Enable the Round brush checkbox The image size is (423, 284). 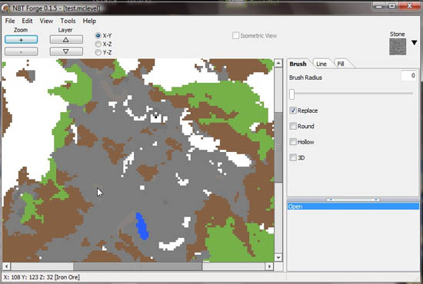pos(293,126)
